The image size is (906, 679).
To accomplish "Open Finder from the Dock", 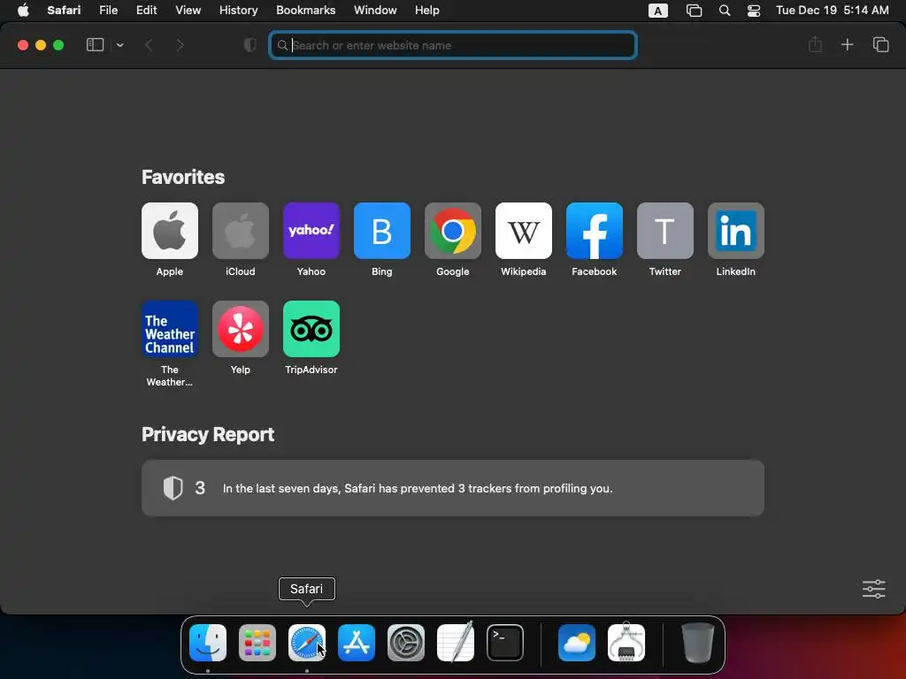I will click(208, 643).
